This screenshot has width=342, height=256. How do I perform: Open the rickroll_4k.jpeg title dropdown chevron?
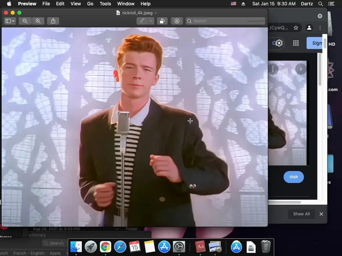(156, 13)
